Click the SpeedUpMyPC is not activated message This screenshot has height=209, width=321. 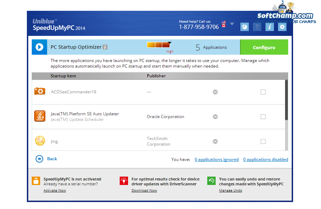(x=72, y=179)
